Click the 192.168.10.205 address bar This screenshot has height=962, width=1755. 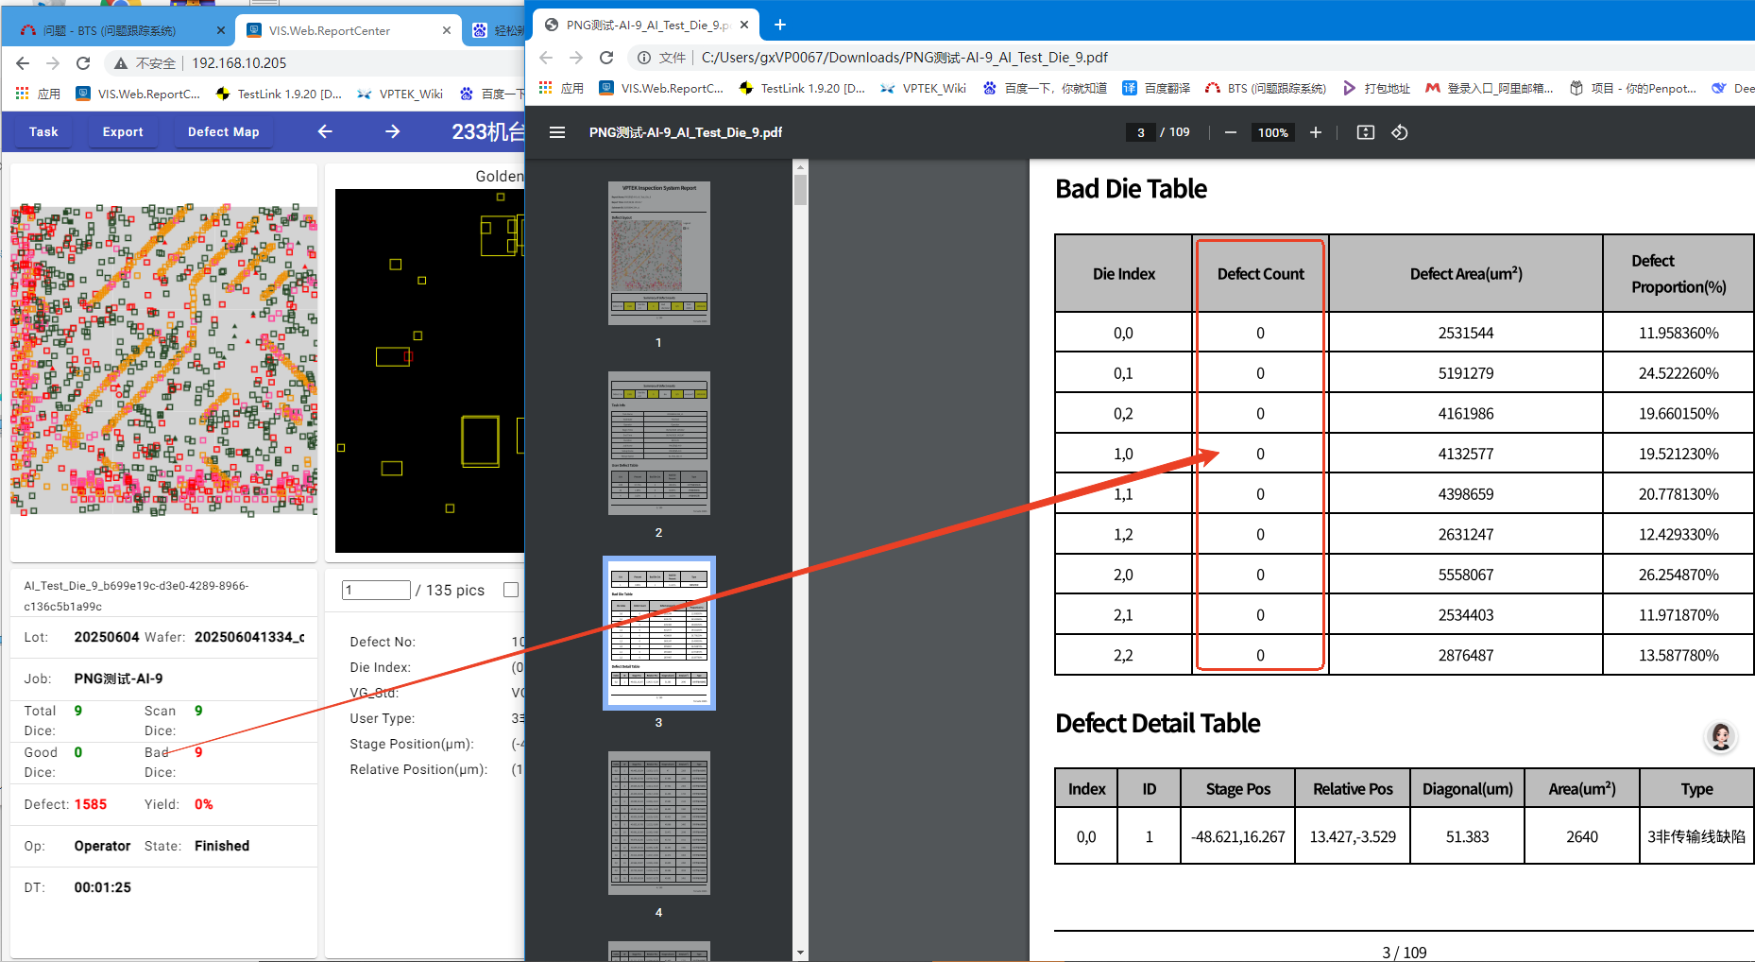(239, 63)
